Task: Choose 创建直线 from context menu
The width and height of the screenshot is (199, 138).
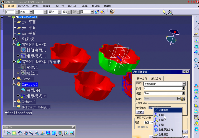Action: point(167,110)
